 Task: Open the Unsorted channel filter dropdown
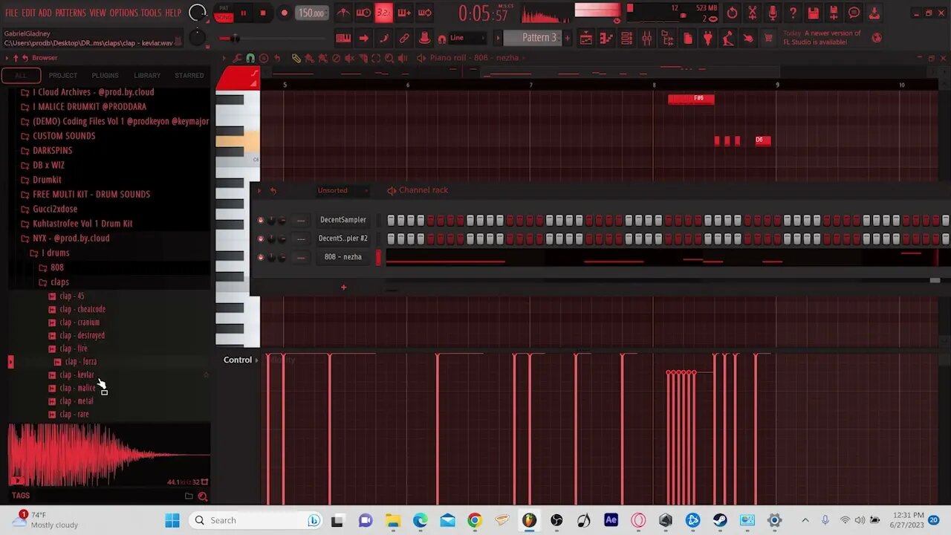click(342, 190)
